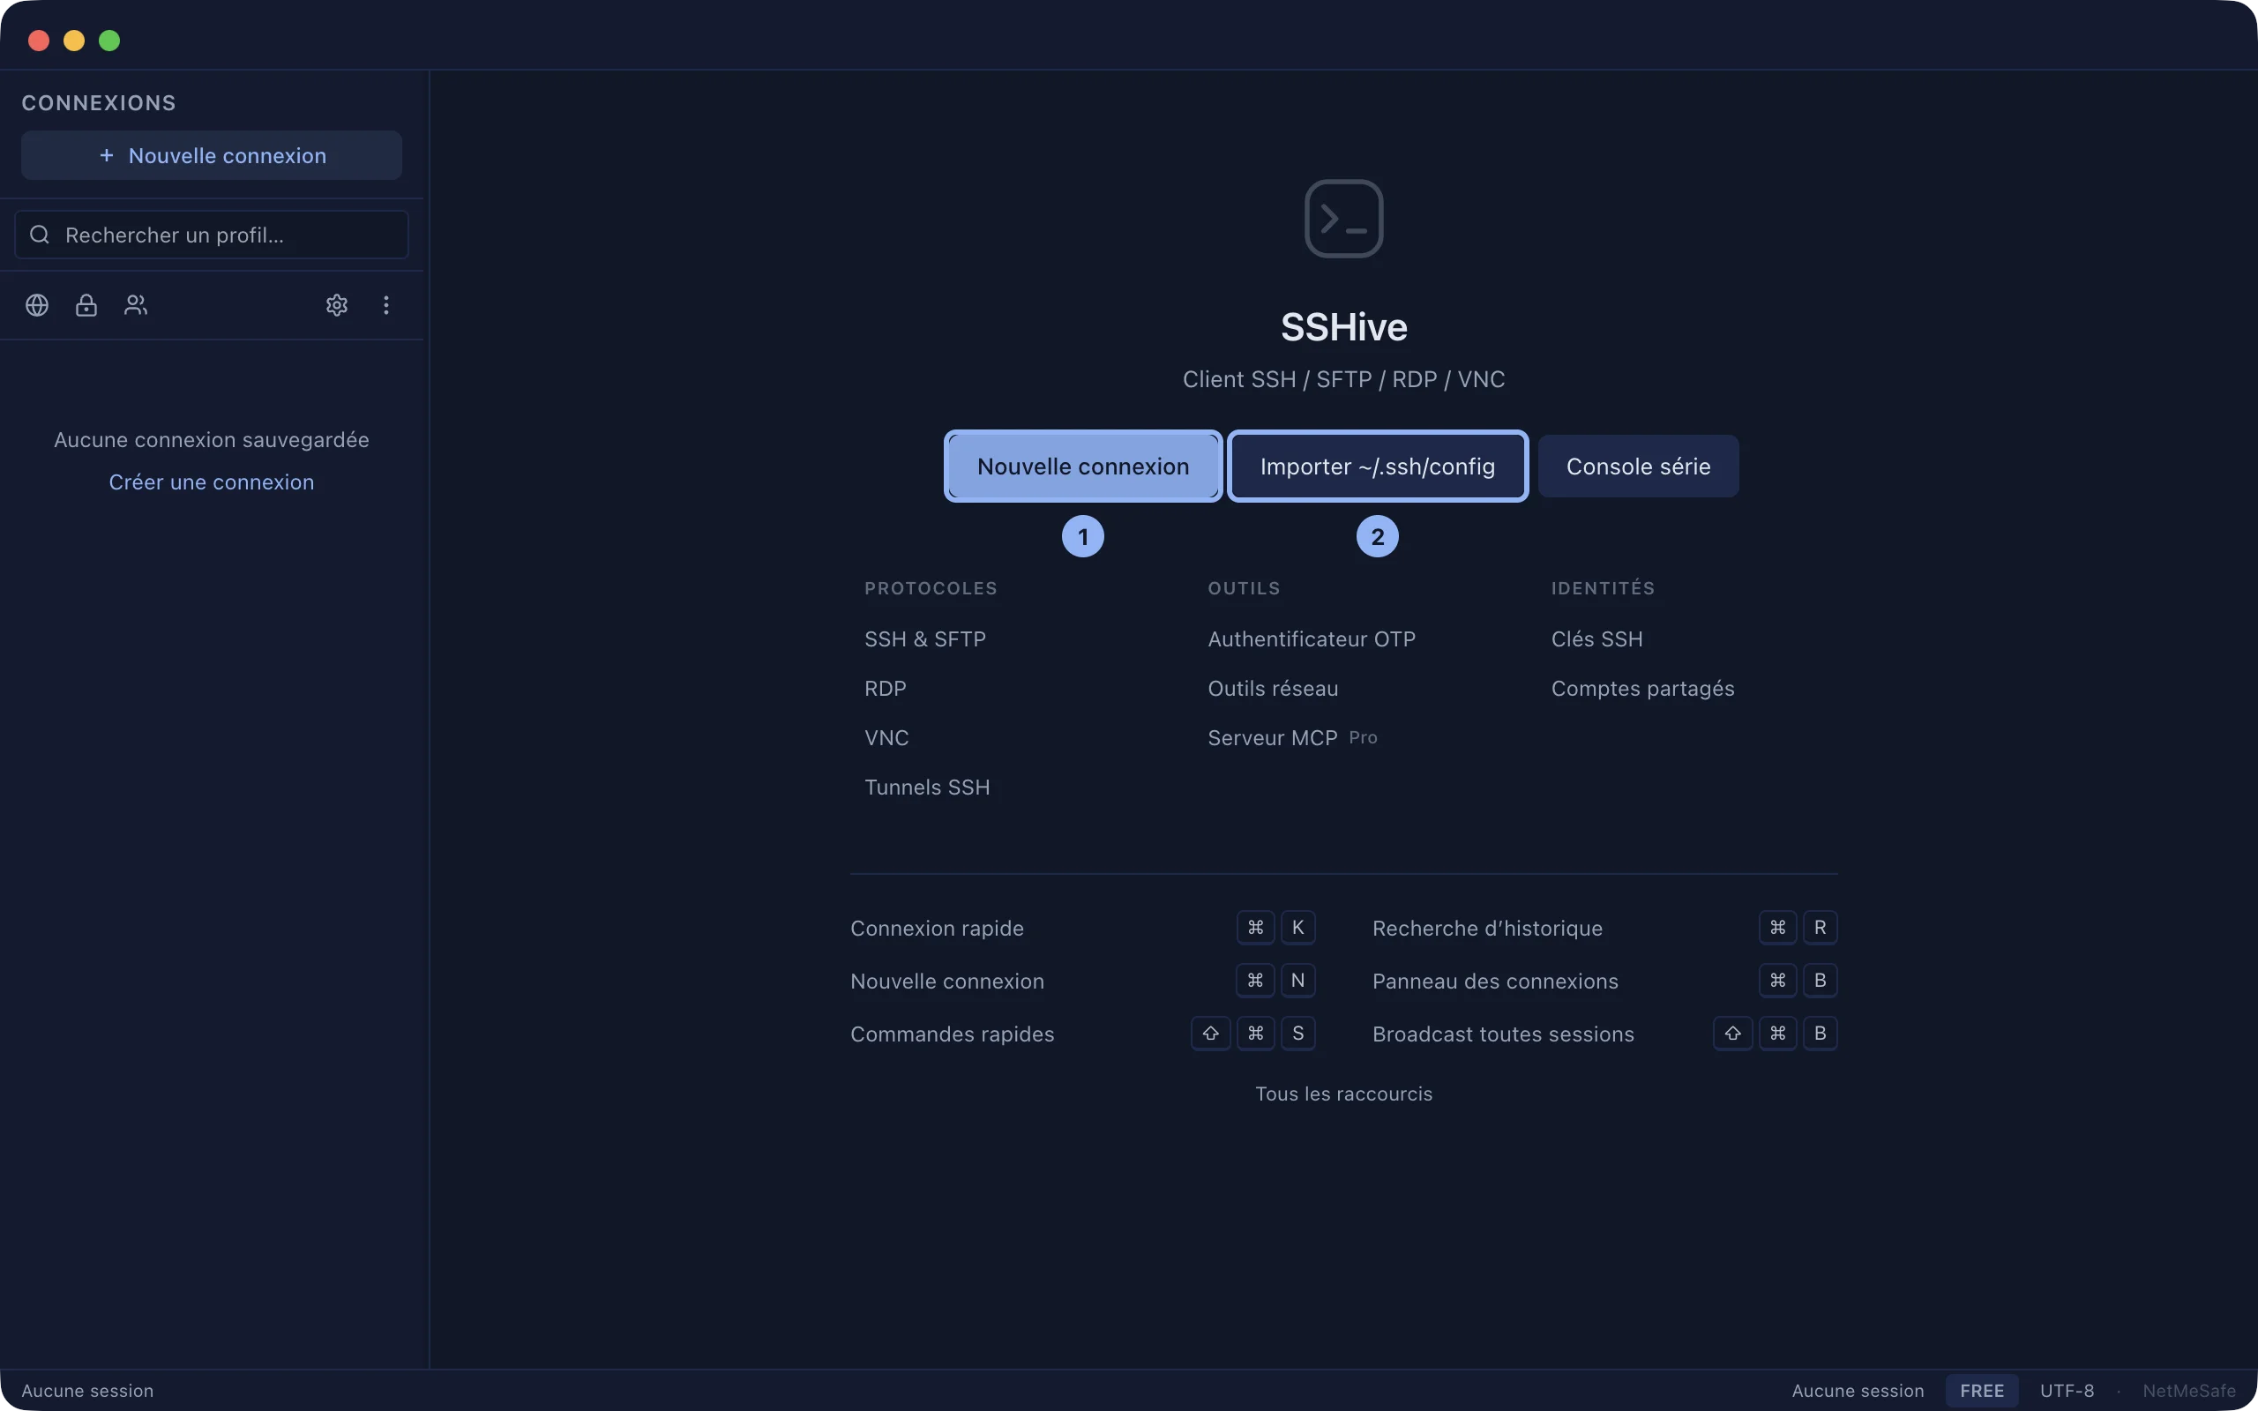Select 'SSH & SFTP' under Protocoles

[925, 639]
